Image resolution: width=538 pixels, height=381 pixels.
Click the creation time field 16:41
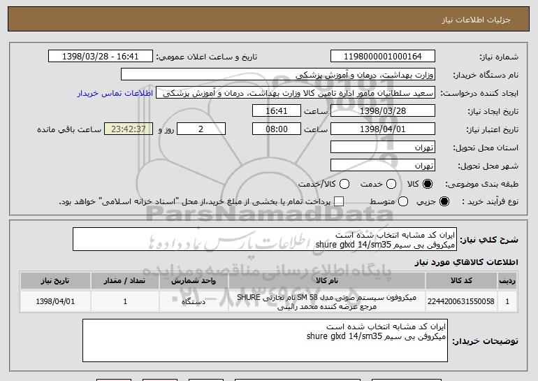click(x=277, y=111)
